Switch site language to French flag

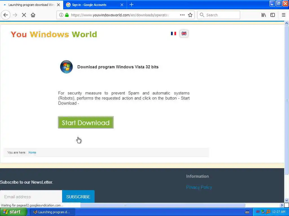click(174, 33)
